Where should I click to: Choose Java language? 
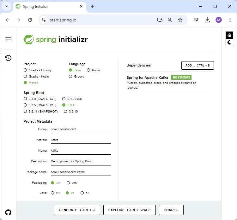75,70
